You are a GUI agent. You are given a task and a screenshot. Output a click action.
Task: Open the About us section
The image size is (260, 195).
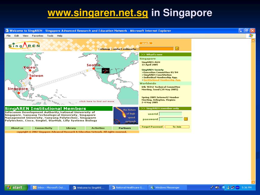click(x=18, y=128)
